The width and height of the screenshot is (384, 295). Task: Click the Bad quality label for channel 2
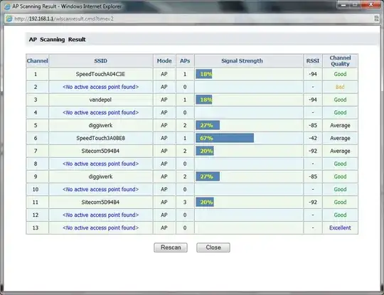click(x=340, y=87)
